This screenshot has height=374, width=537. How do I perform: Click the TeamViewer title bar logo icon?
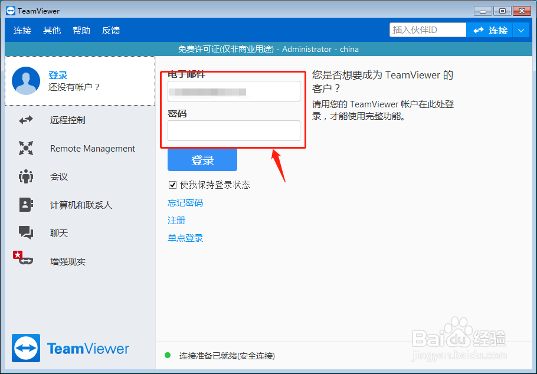coord(11,11)
